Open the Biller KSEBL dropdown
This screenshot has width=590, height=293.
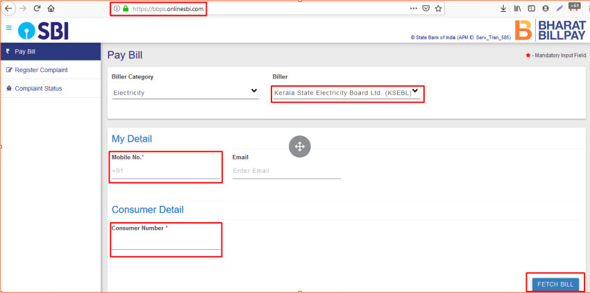pyautogui.click(x=346, y=92)
